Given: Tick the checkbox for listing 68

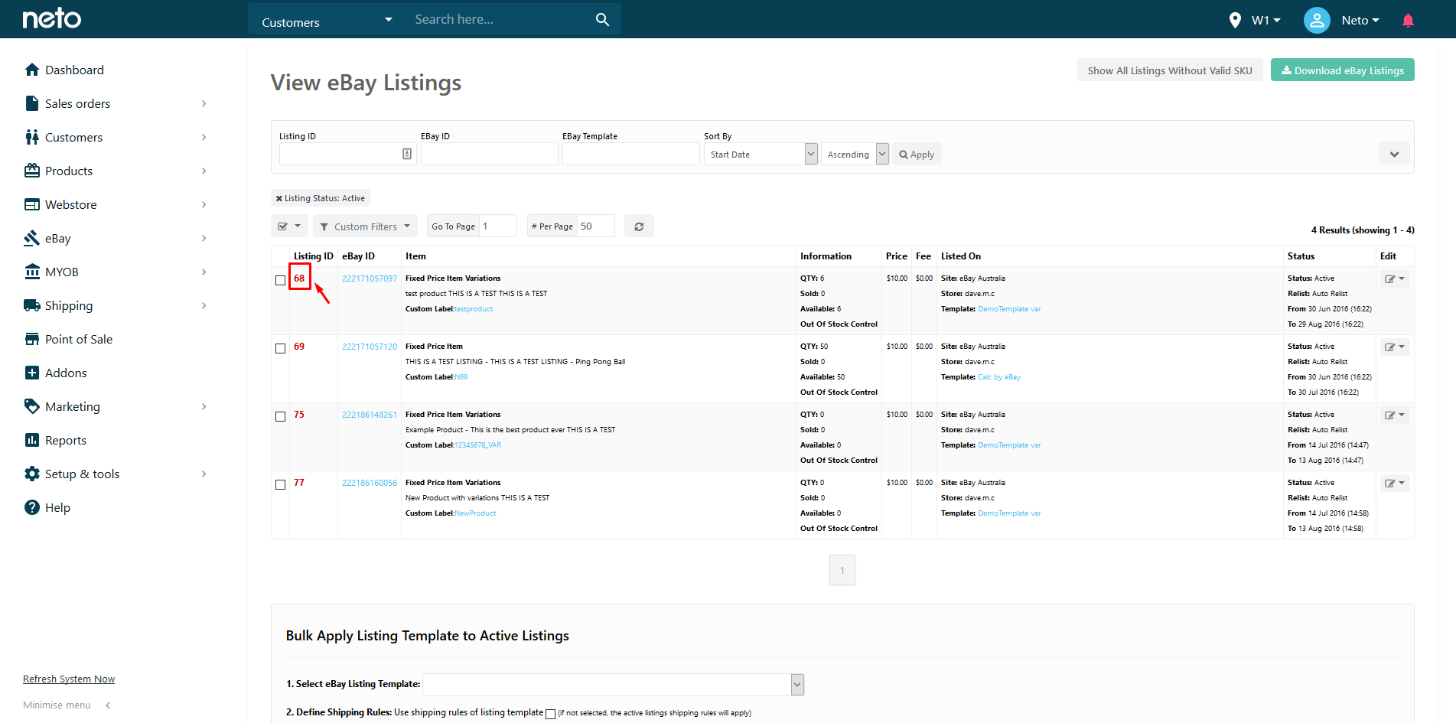Looking at the screenshot, I should (x=280, y=280).
